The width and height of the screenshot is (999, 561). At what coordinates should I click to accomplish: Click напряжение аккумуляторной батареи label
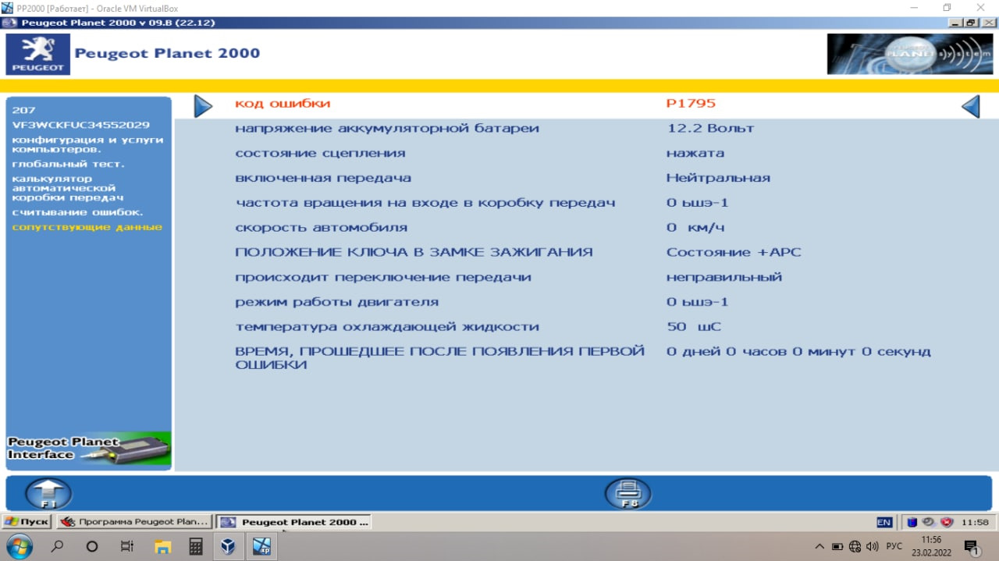click(x=387, y=128)
